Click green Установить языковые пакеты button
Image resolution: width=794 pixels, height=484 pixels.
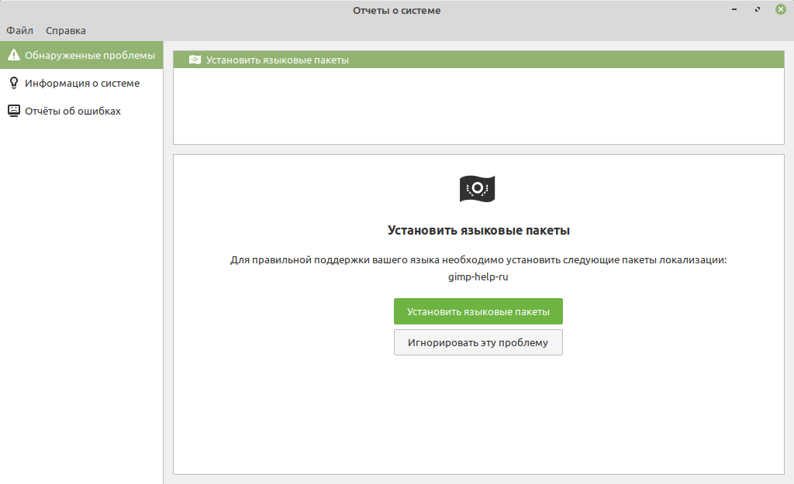[478, 311]
